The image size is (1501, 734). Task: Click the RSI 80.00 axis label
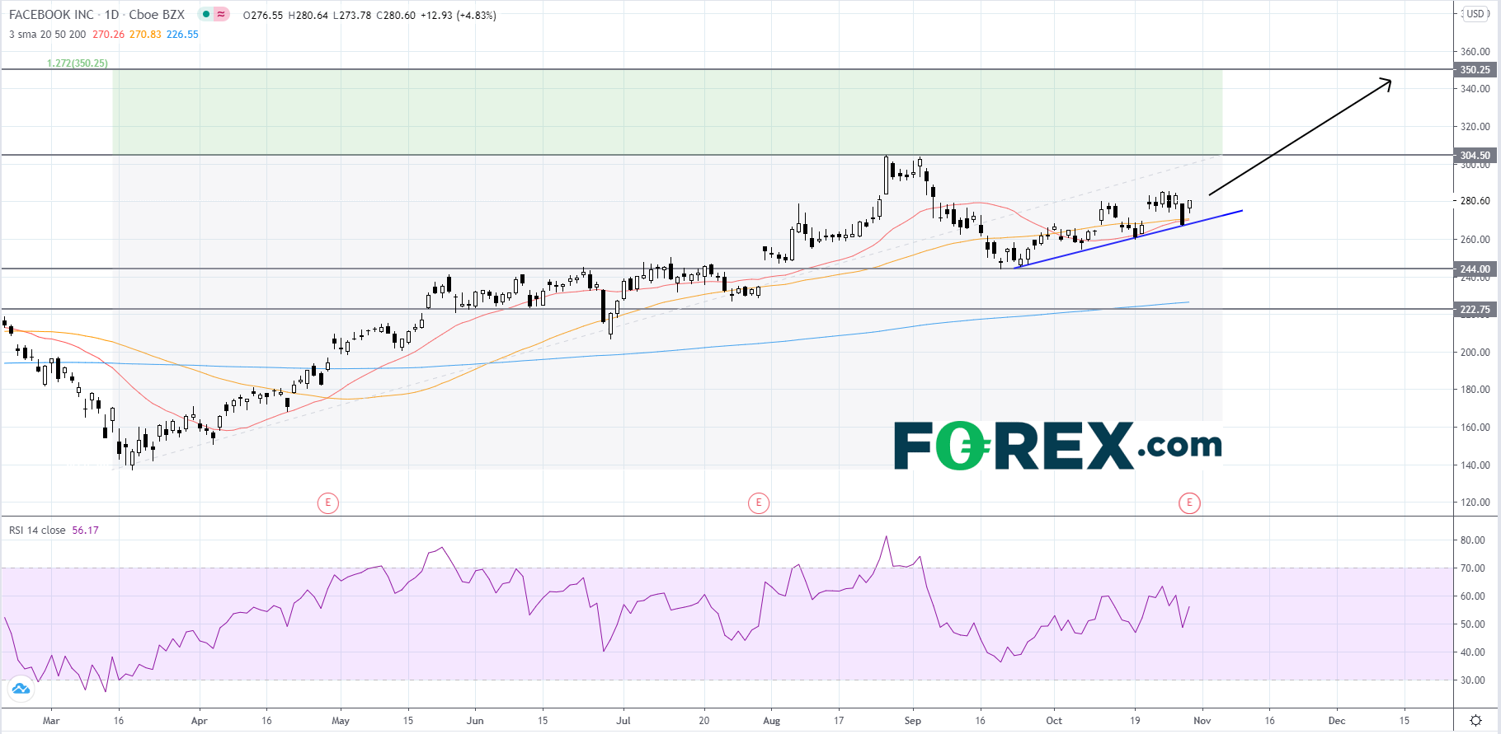pos(1472,540)
